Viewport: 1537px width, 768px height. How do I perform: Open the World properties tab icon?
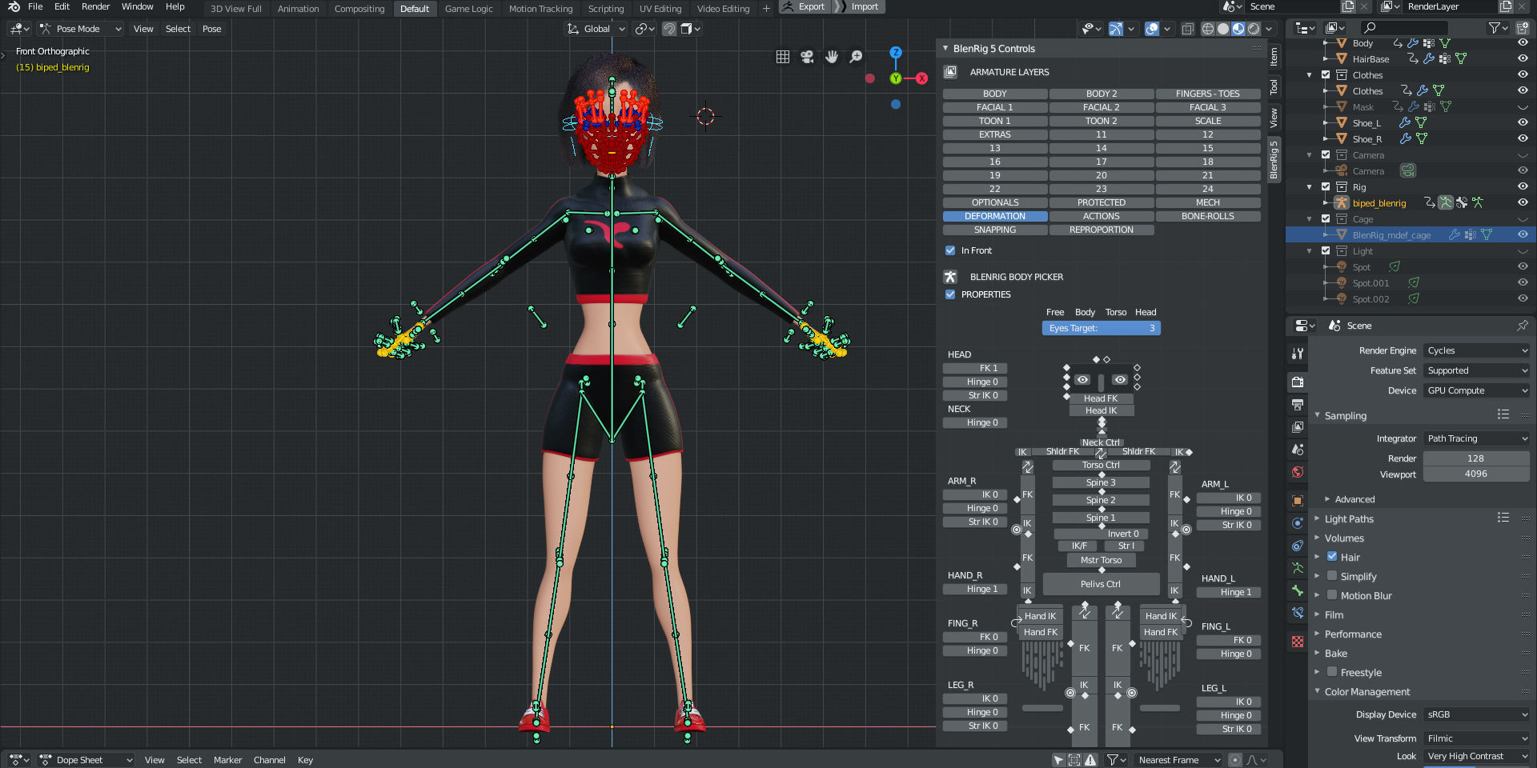[1298, 472]
